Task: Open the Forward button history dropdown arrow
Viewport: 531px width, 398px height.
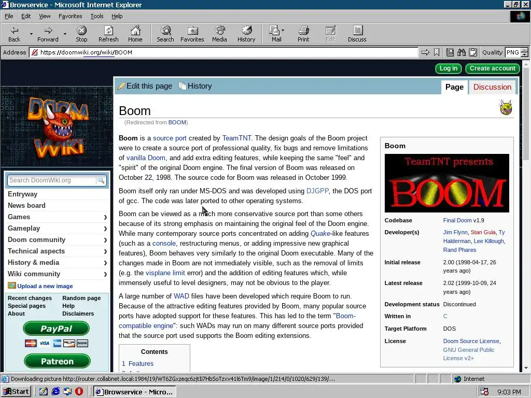Action: click(65, 34)
